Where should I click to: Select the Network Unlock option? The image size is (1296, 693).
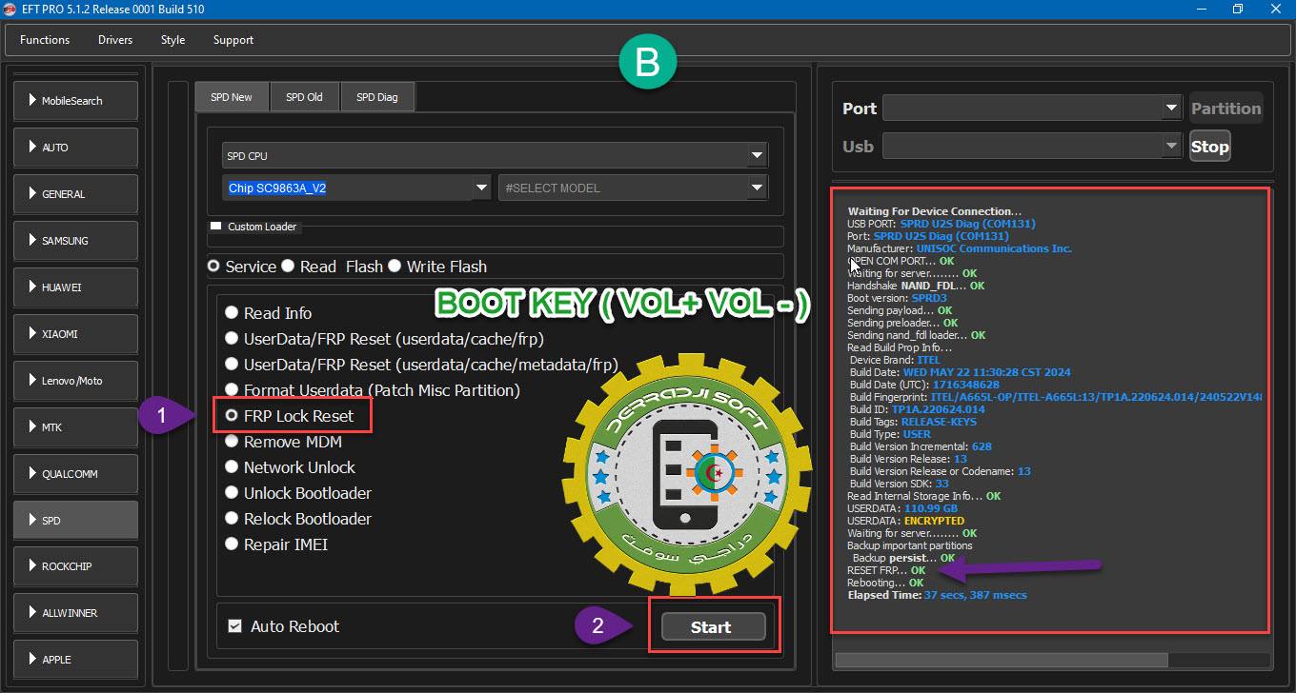tap(232, 467)
